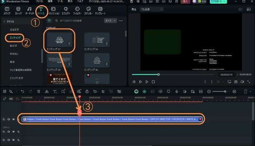Screen dimensions: 255x146
Task: Open the 表示 (View) menu
Action: pyautogui.click(x=70, y=1)
